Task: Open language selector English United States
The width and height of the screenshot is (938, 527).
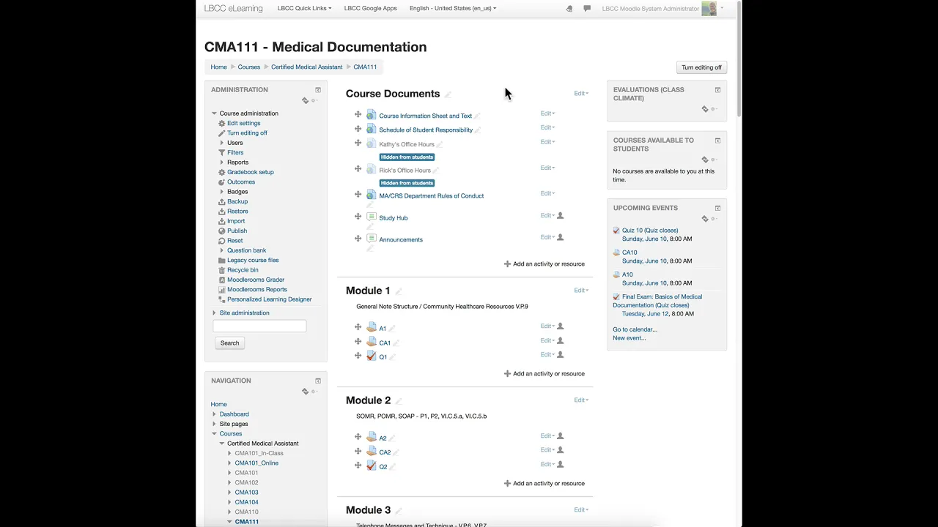Action: coord(453,8)
